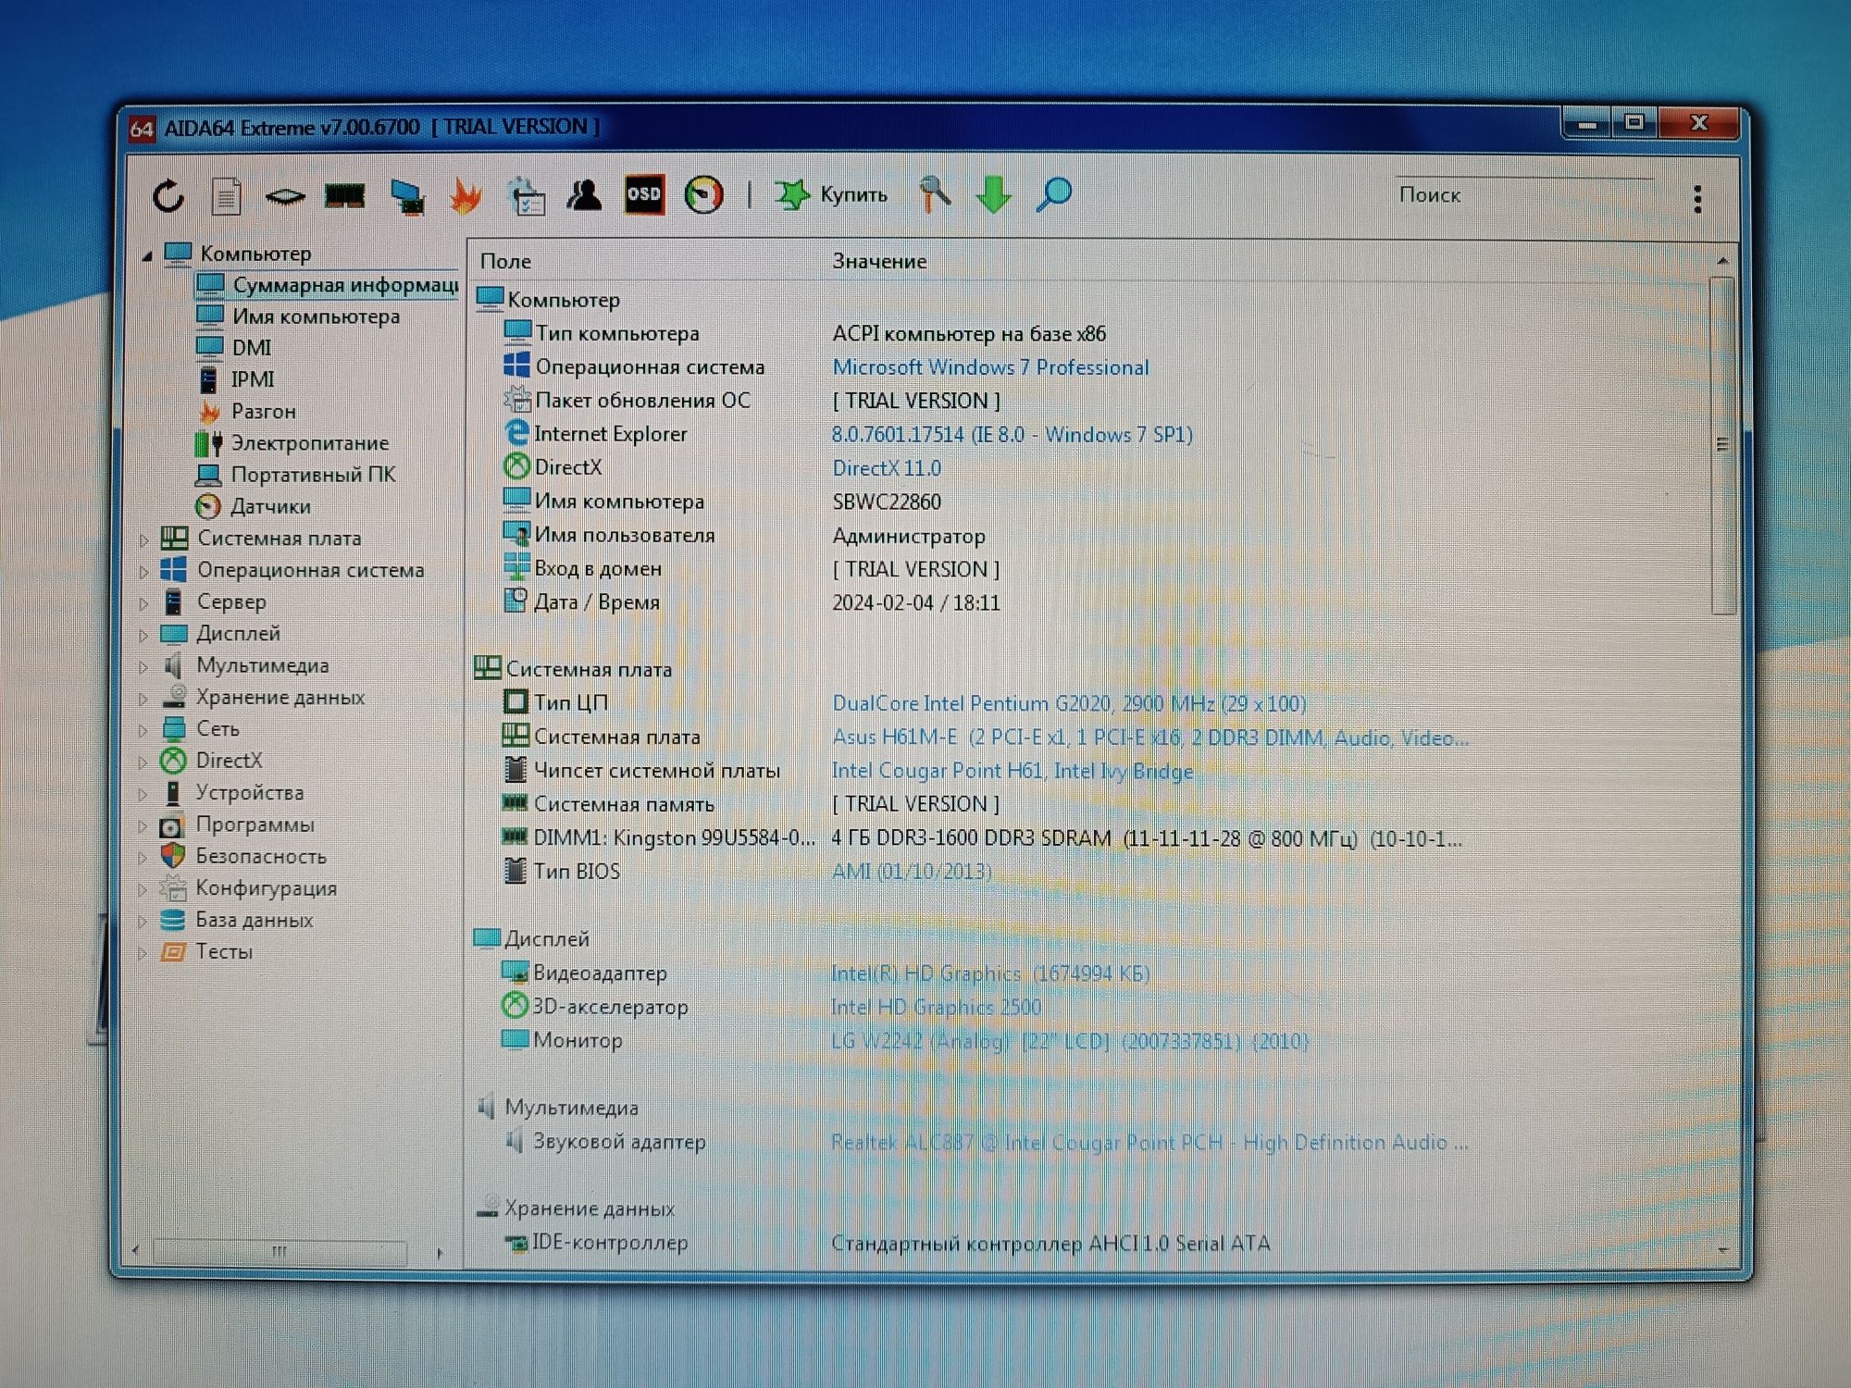Select the Программы tree item
The height and width of the screenshot is (1388, 1851).
237,824
